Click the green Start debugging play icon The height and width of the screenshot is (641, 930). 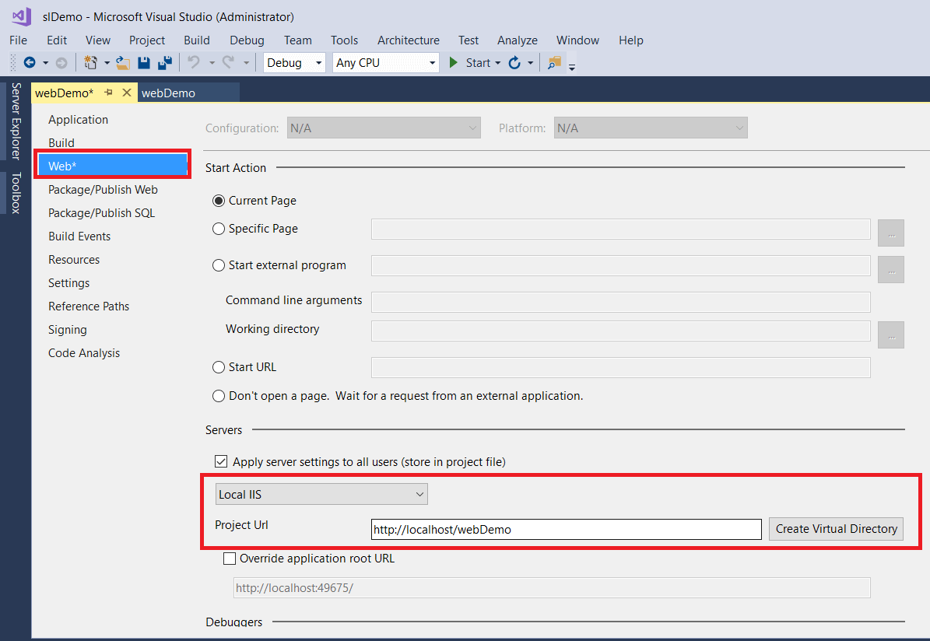pyautogui.click(x=454, y=62)
